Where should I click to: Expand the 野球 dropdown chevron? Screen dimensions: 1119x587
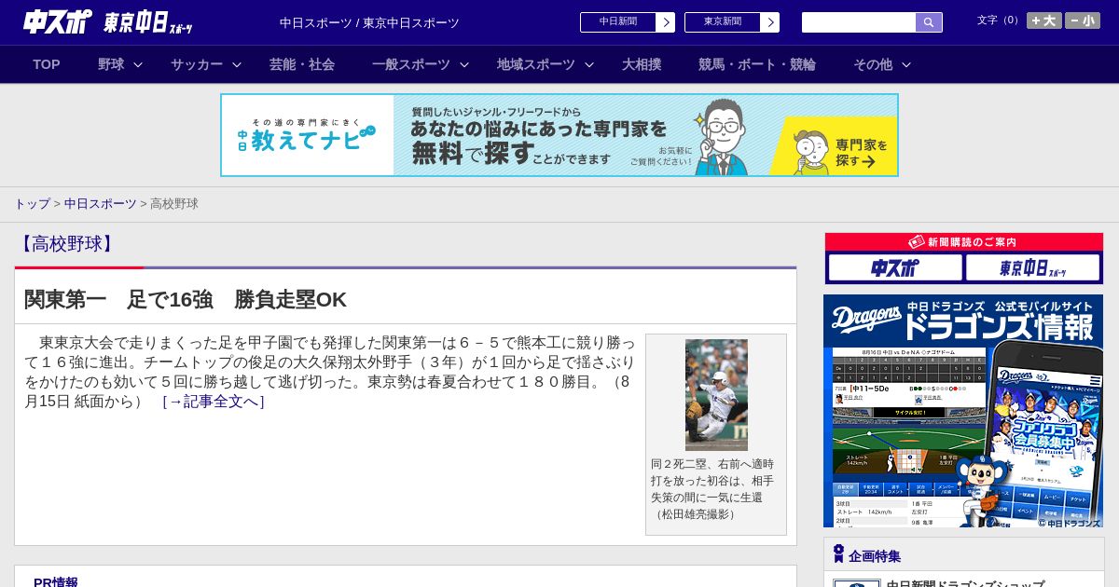coord(138,64)
